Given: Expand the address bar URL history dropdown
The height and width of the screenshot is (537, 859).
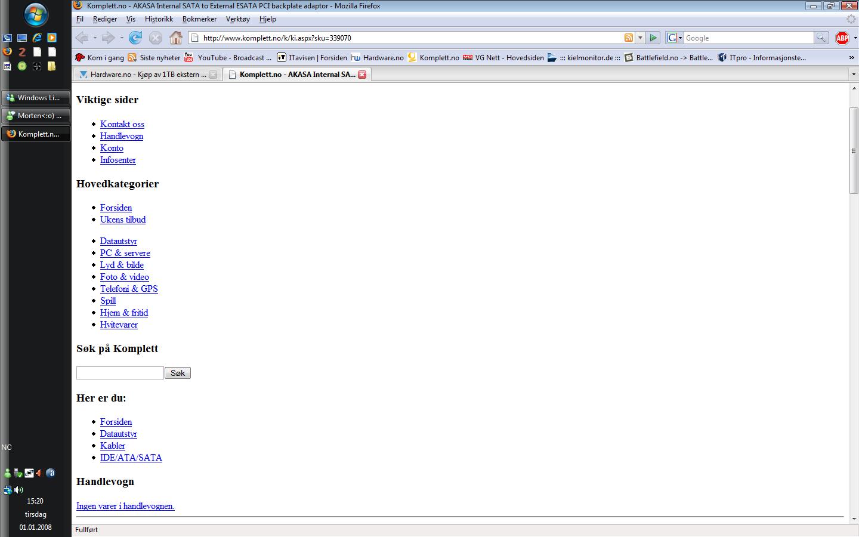Looking at the screenshot, I should [640, 38].
